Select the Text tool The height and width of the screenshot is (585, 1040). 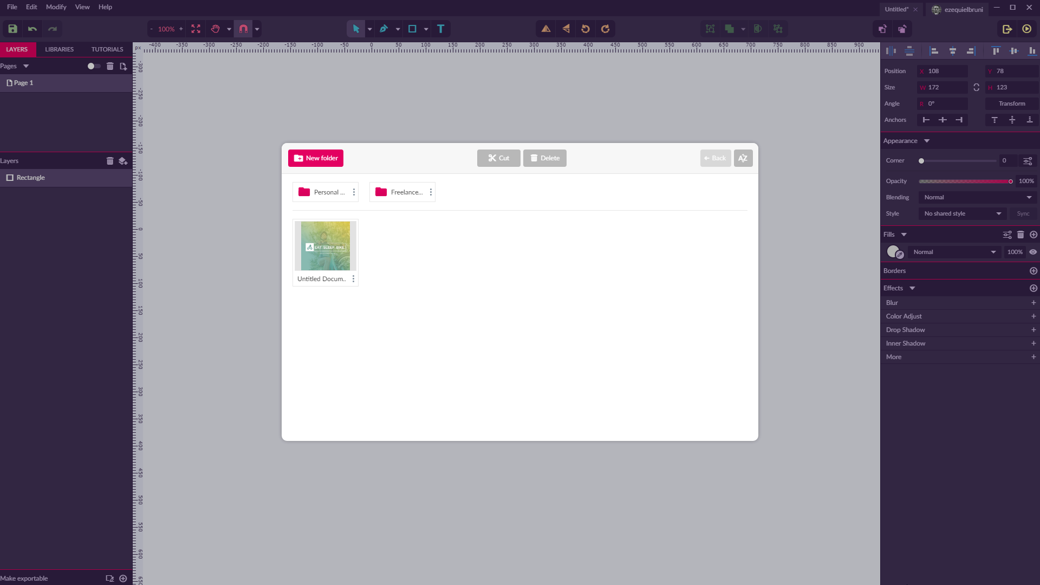[x=441, y=29]
